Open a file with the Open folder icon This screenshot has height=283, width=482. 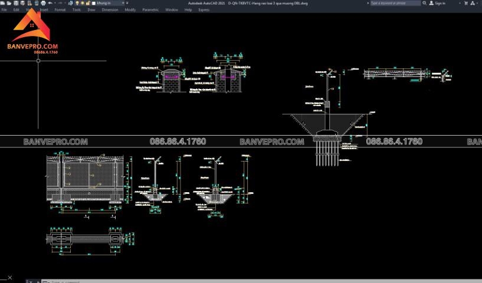[x=9, y=3]
